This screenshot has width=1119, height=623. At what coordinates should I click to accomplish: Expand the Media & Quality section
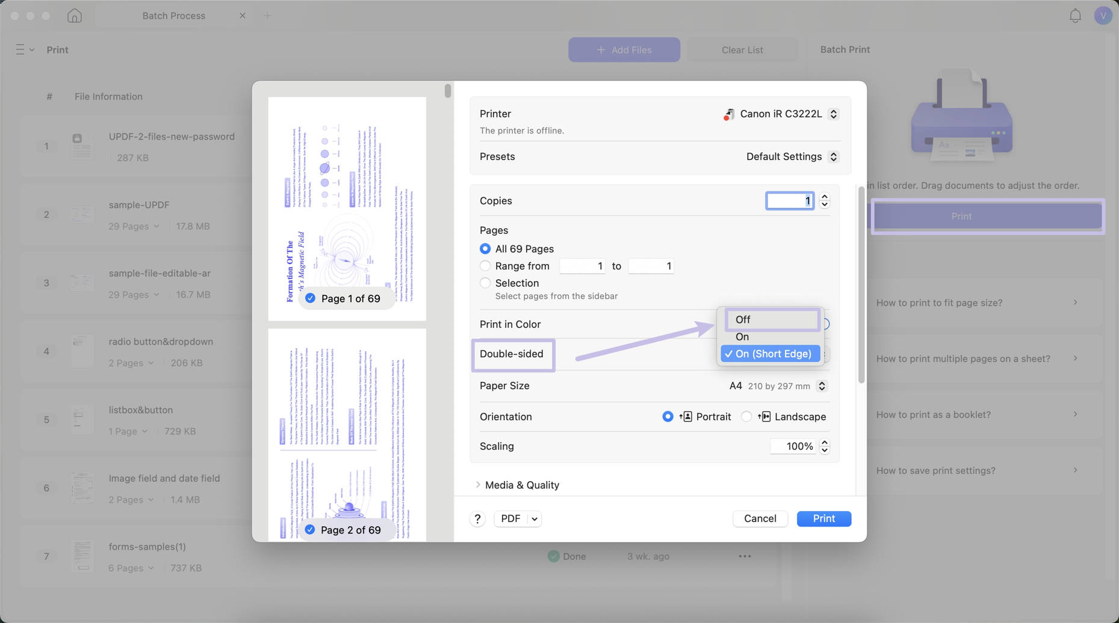coord(478,485)
